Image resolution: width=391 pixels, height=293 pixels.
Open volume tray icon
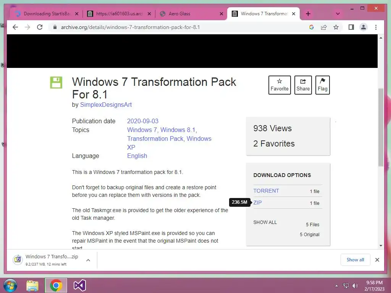click(x=355, y=286)
